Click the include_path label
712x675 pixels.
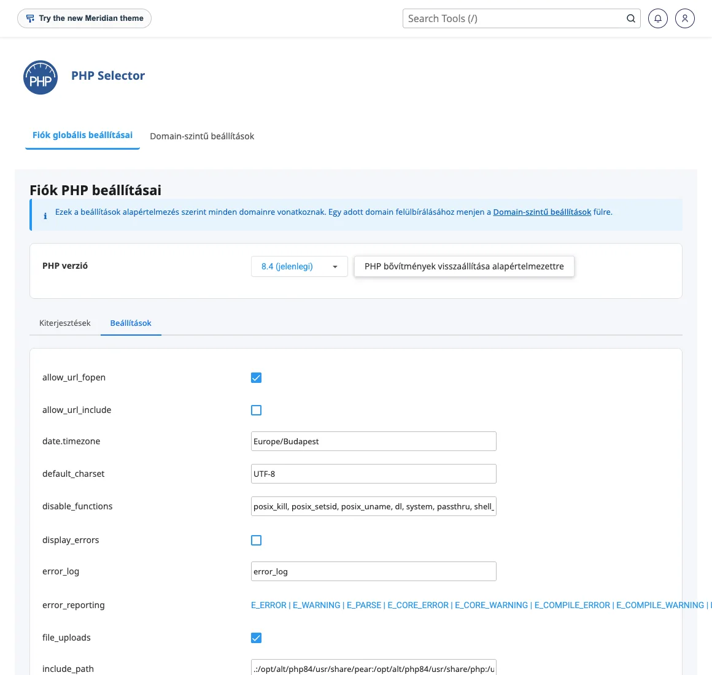68,669
